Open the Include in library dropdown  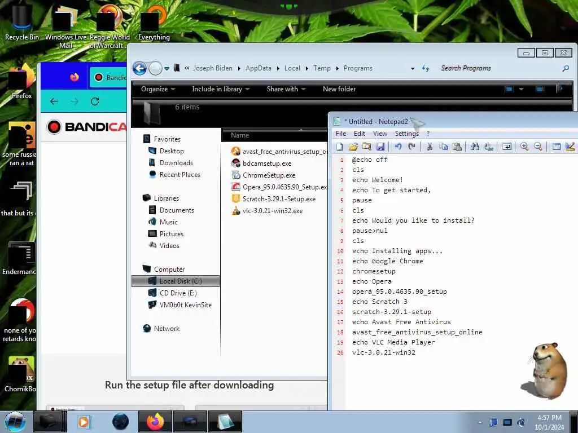(221, 89)
